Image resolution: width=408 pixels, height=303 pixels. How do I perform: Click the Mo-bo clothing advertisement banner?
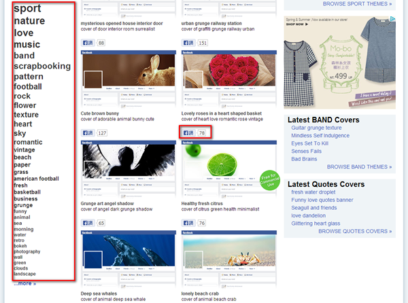point(339,63)
